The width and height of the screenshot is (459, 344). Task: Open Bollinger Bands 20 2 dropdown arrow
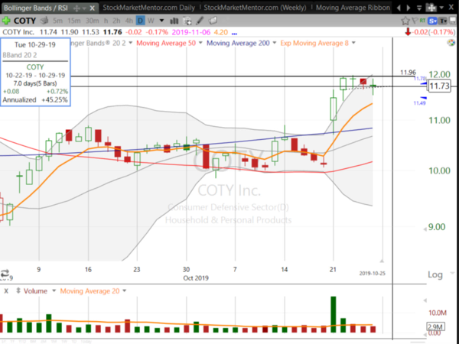coord(130,43)
